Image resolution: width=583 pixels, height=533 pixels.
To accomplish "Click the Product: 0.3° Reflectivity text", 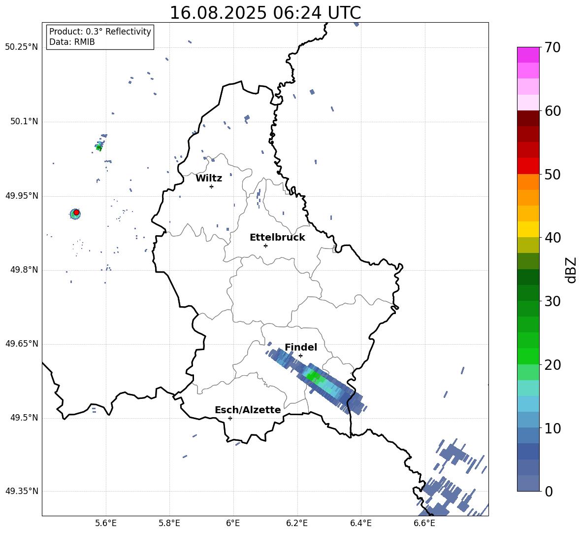I will 100,32.
